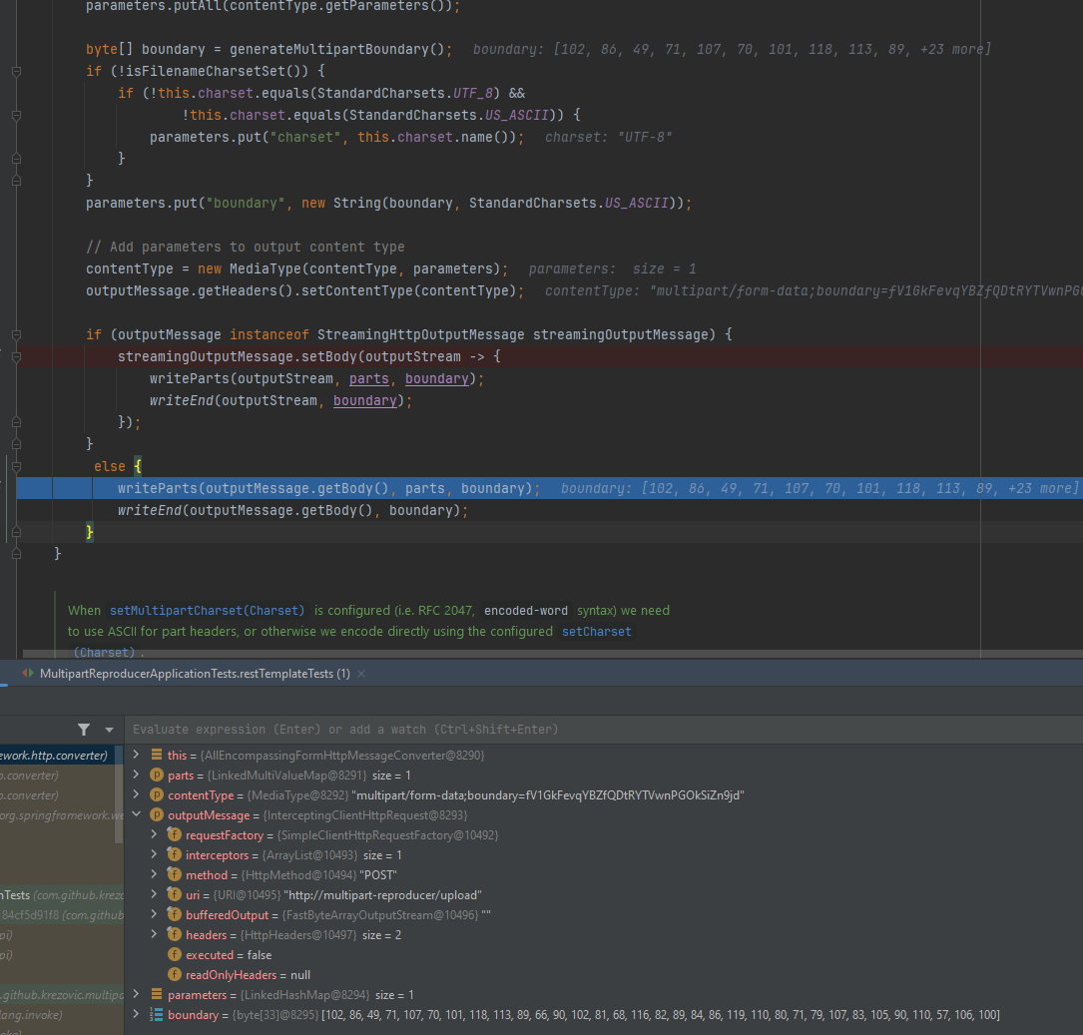The width and height of the screenshot is (1083, 1035).
Task: Click the field icon beside 'uri'
Action: click(x=175, y=895)
